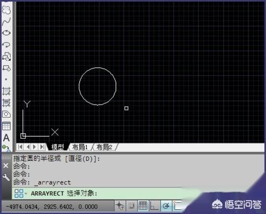
Task: Jump to last layout tab arrow
Action: tap(42, 147)
